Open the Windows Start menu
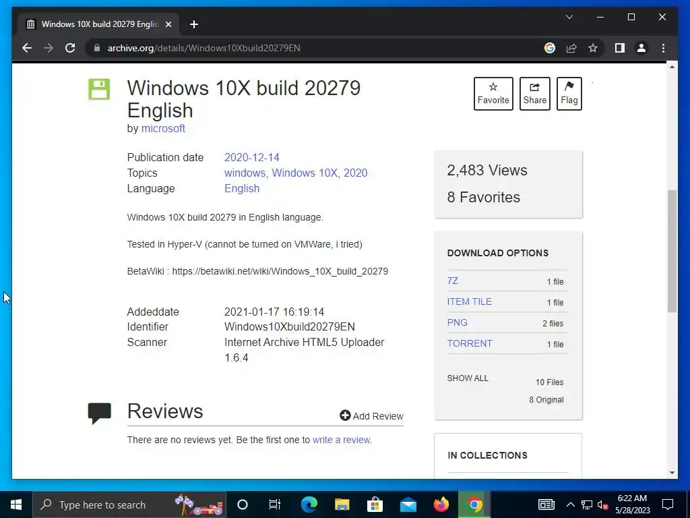Viewport: 690px width, 518px height. [16, 505]
